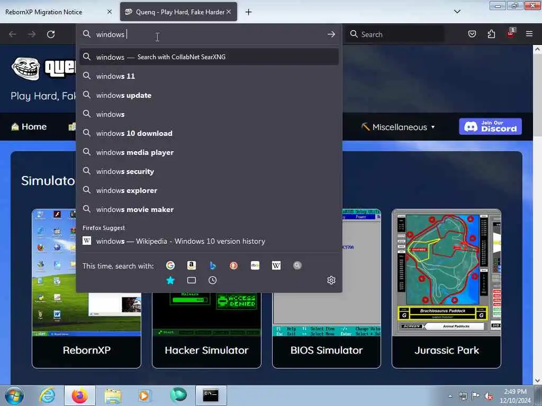Open the taskbar clock and date
Screen dimensions: 542x406
pos(515,396)
